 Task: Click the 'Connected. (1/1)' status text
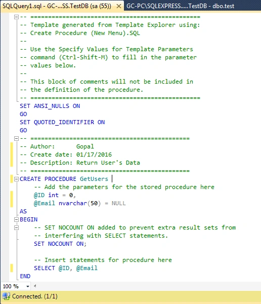click(35, 296)
